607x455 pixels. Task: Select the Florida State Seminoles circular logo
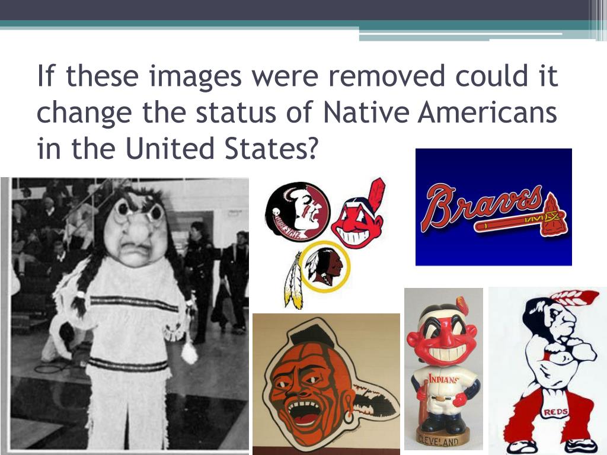(x=298, y=213)
